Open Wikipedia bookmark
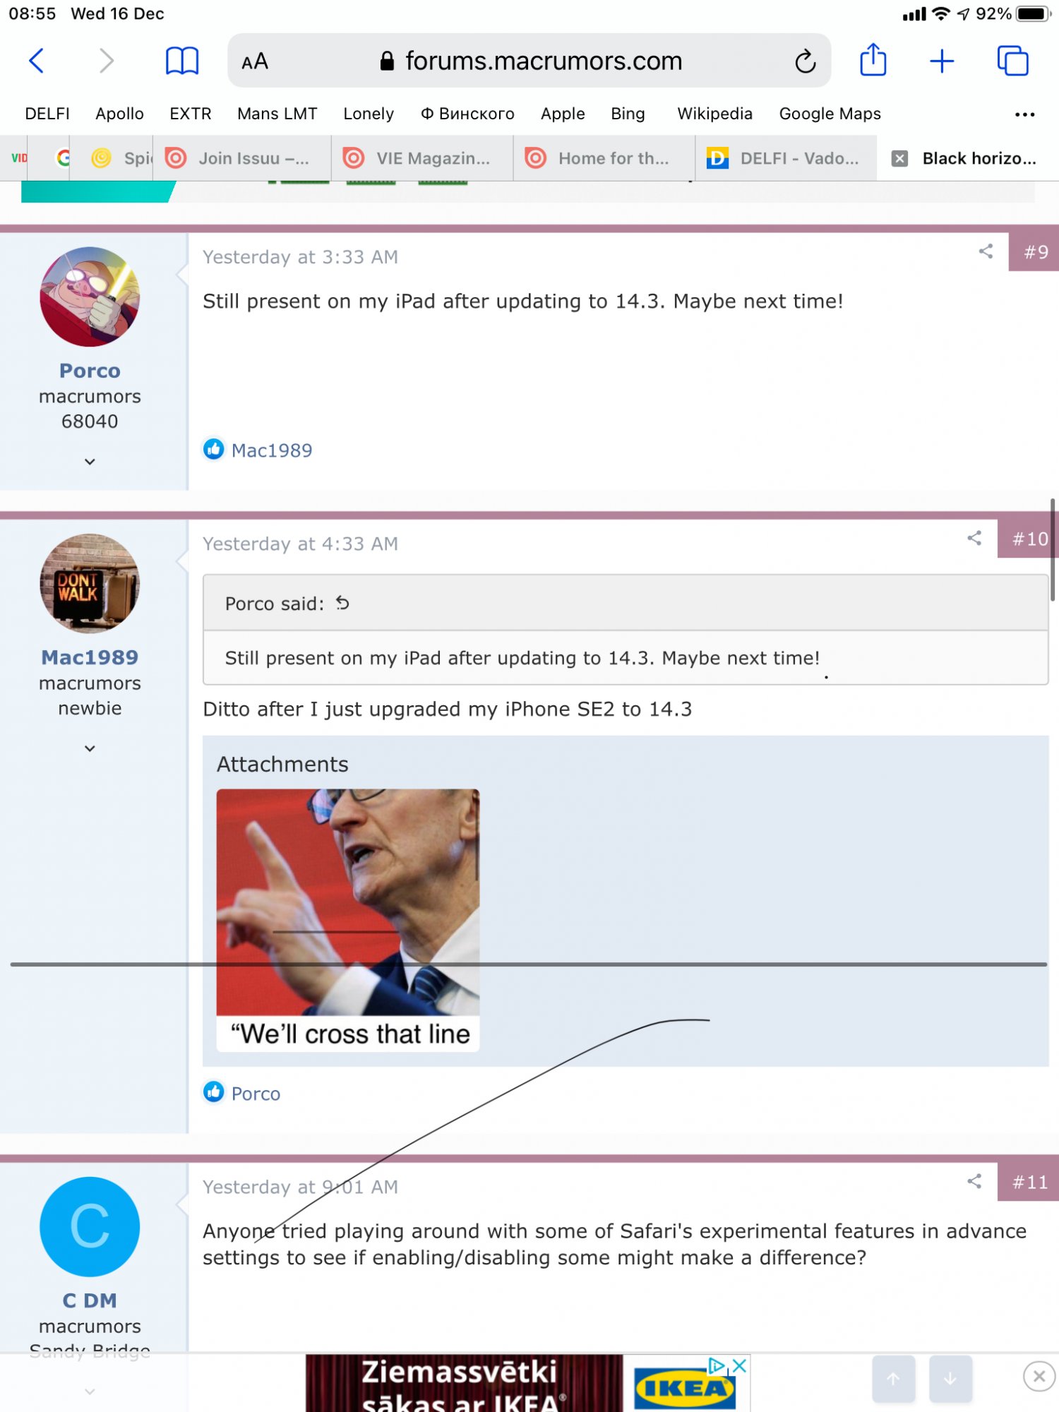Viewport: 1059px width, 1412px height. coord(714,114)
